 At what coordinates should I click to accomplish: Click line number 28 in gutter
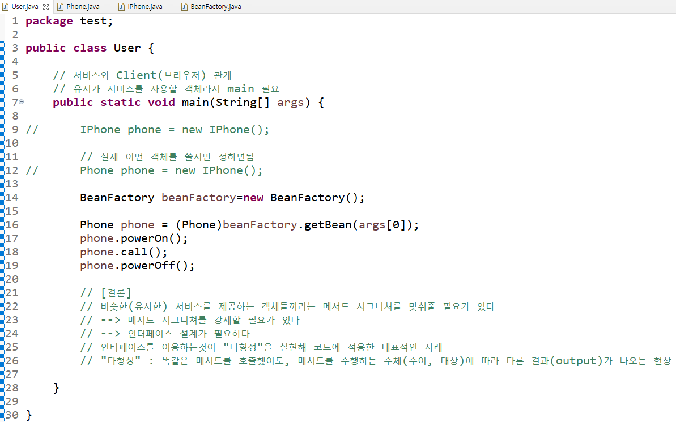pyautogui.click(x=12, y=388)
